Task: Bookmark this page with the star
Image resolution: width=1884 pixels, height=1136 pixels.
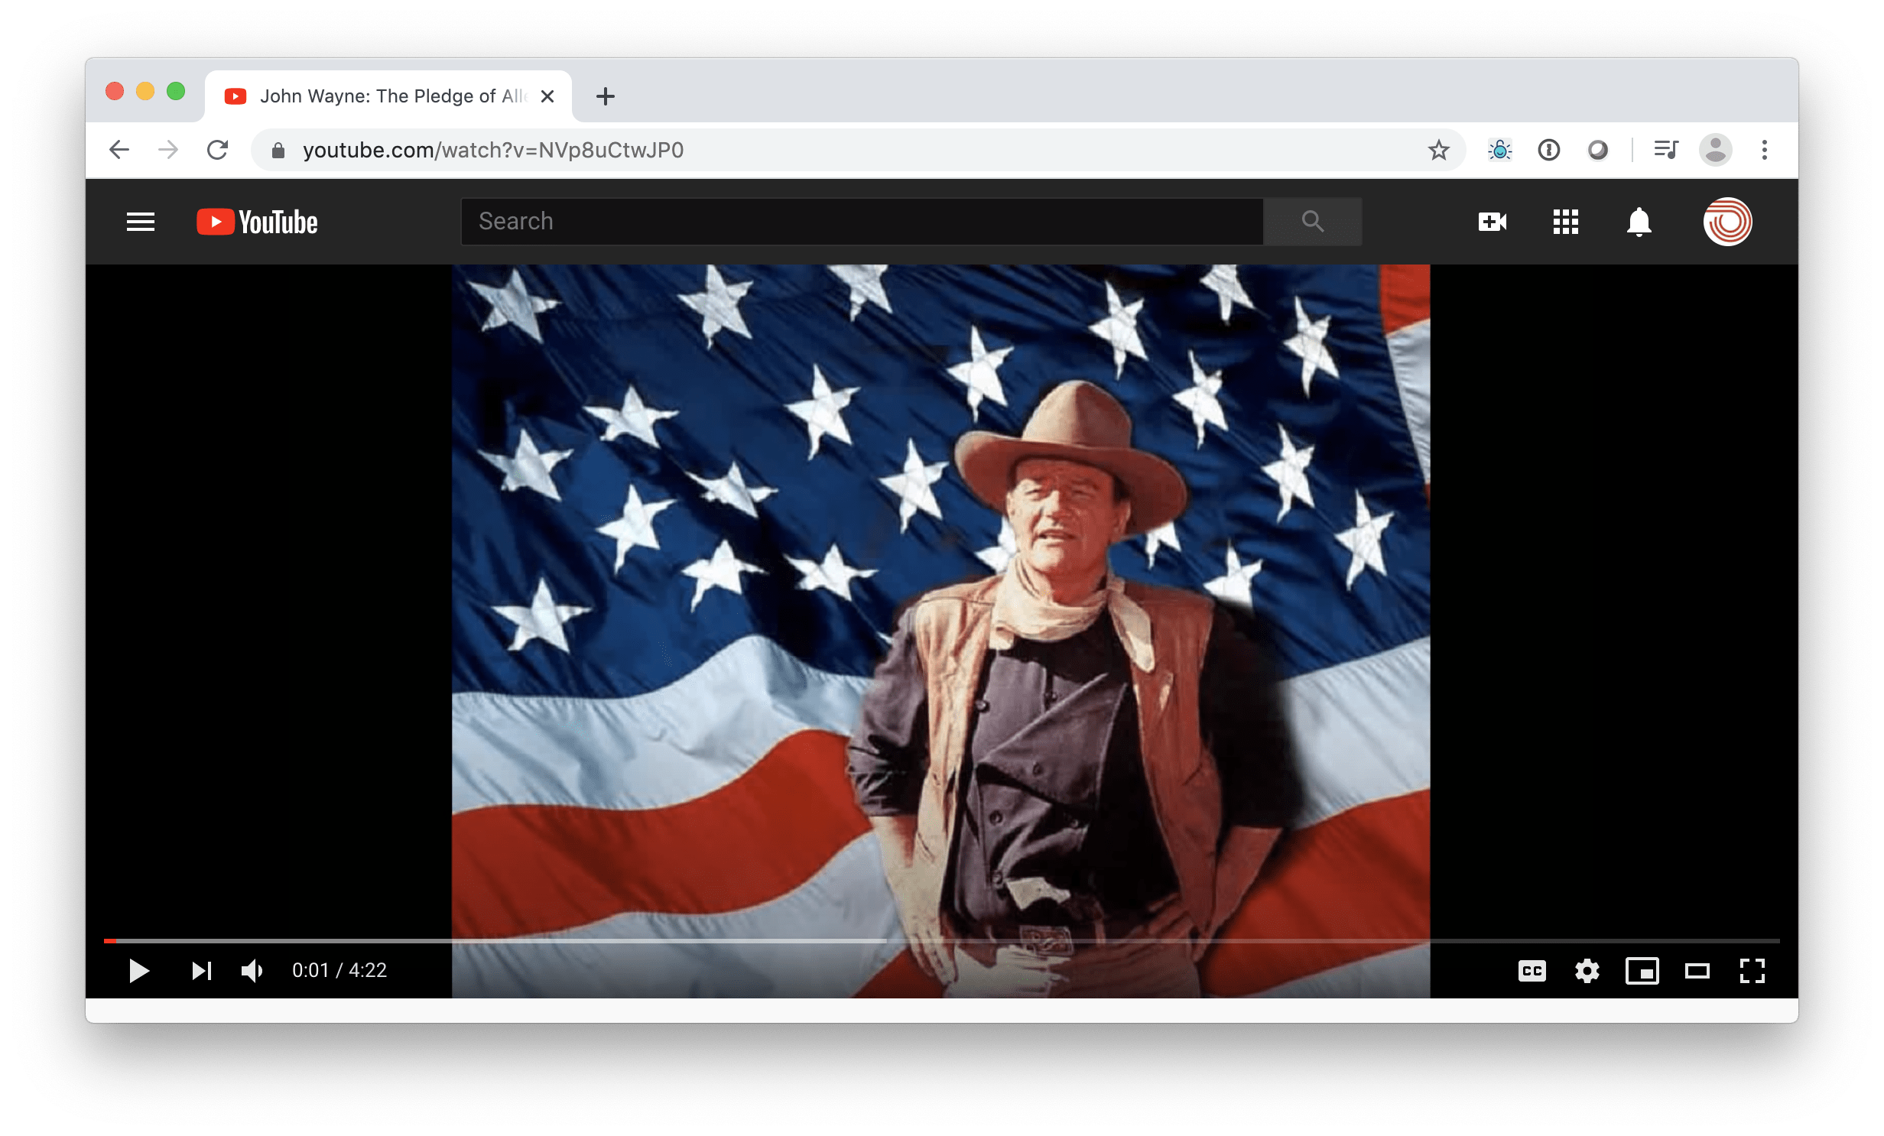Action: (1438, 150)
